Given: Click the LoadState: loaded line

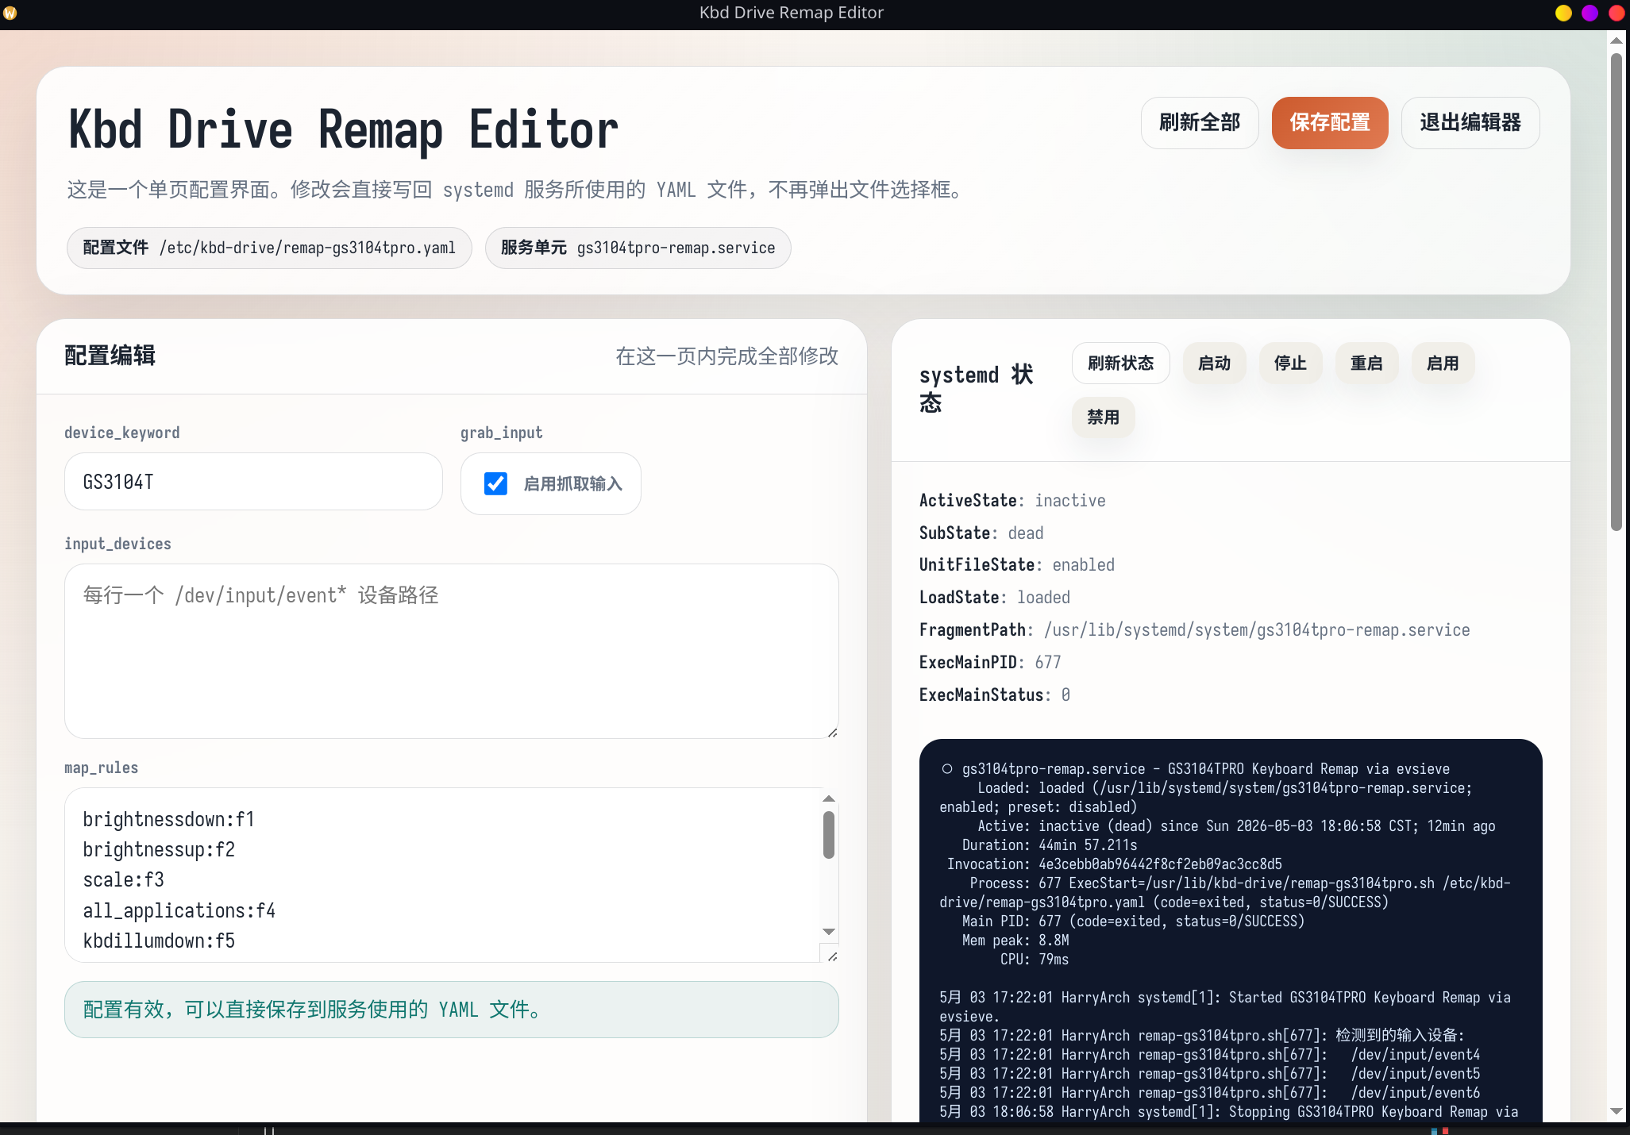Looking at the screenshot, I should pyautogui.click(x=995, y=597).
